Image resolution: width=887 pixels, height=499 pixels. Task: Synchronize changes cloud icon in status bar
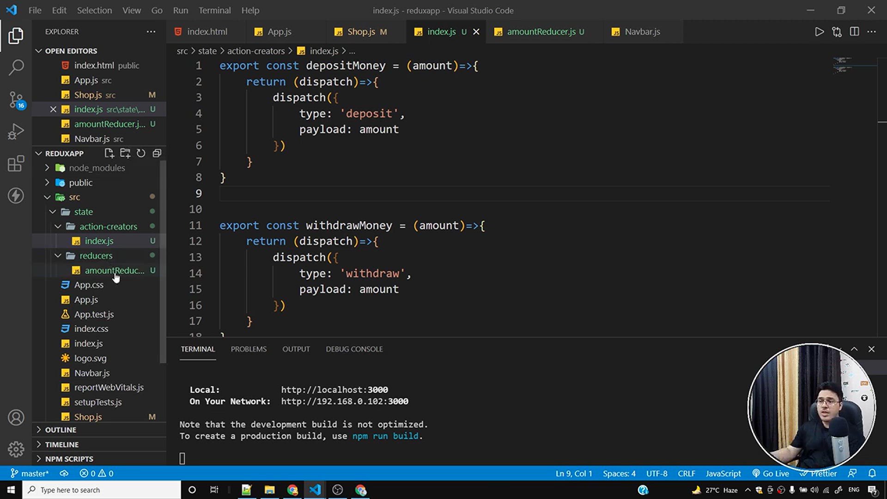click(64, 473)
